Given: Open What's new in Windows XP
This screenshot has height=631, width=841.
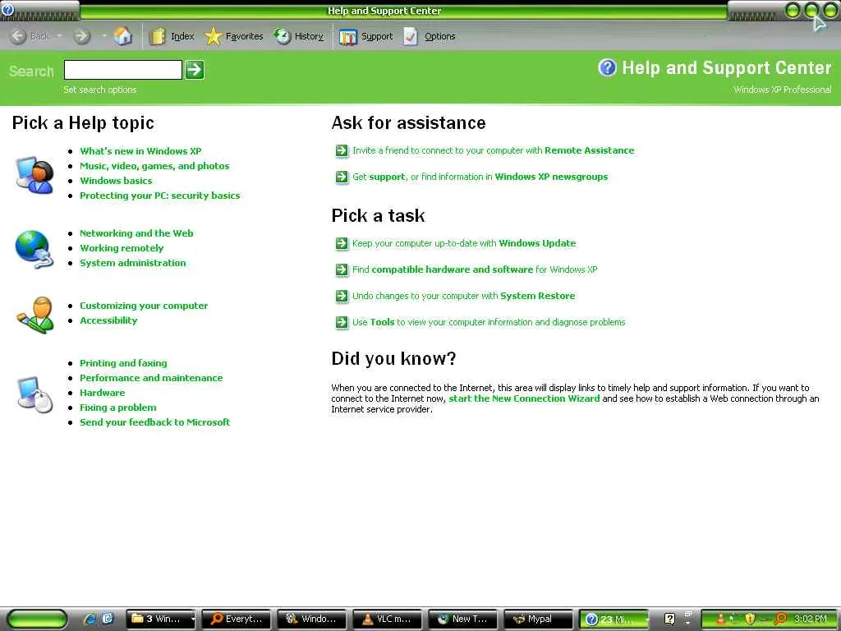Looking at the screenshot, I should [x=140, y=151].
